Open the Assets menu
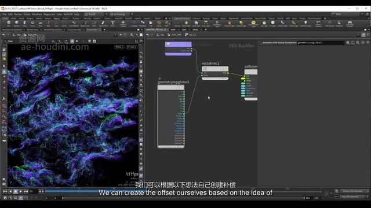The height and width of the screenshot is (208, 371). click(27, 14)
